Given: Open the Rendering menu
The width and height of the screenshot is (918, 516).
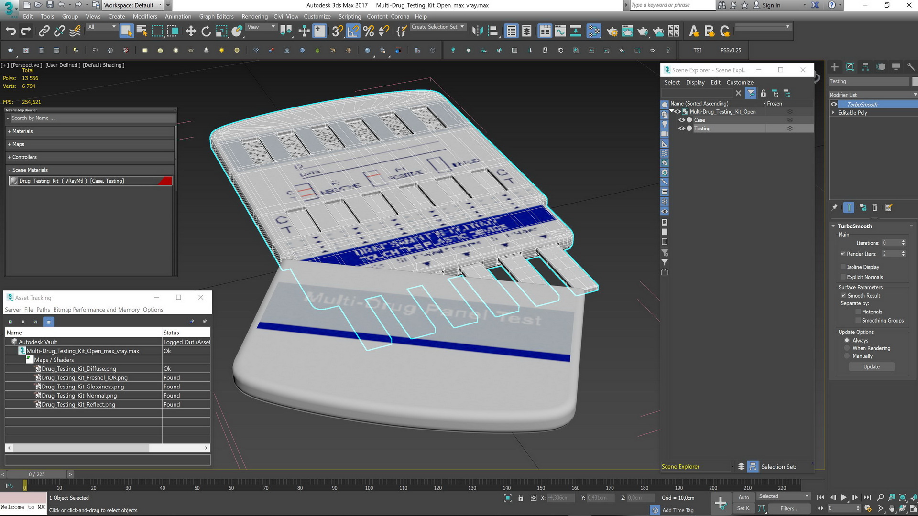Looking at the screenshot, I should click(254, 16).
